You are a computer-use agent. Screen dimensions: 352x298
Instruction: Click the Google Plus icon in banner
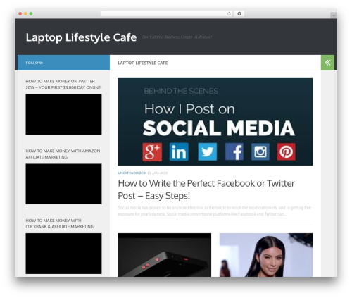pyautogui.click(x=152, y=151)
